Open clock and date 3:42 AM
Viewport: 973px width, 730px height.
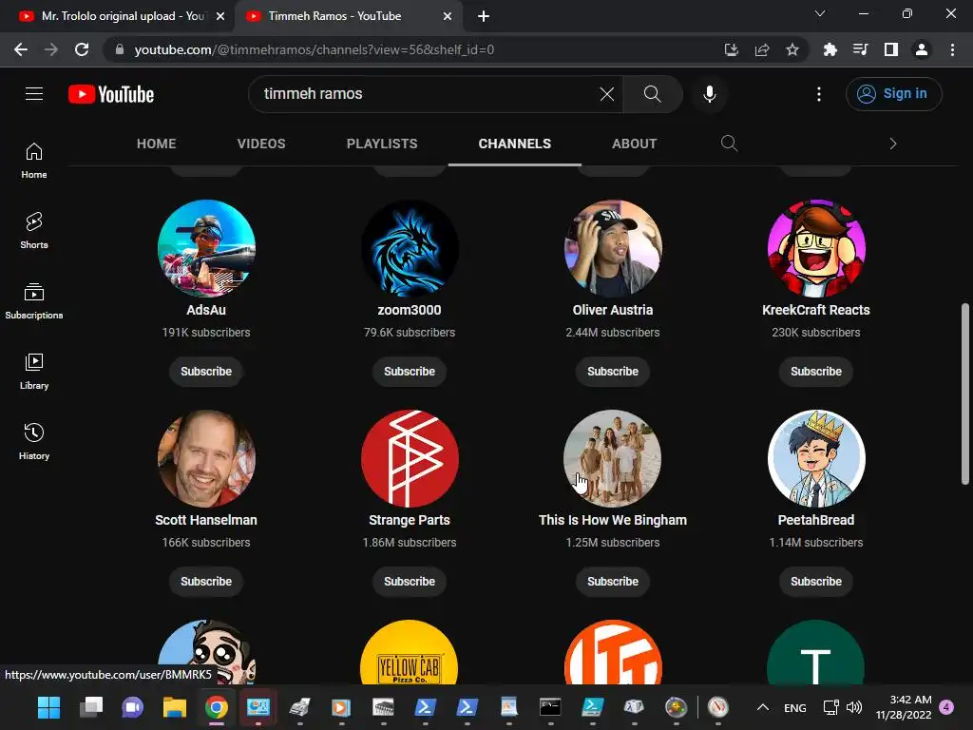point(904,707)
